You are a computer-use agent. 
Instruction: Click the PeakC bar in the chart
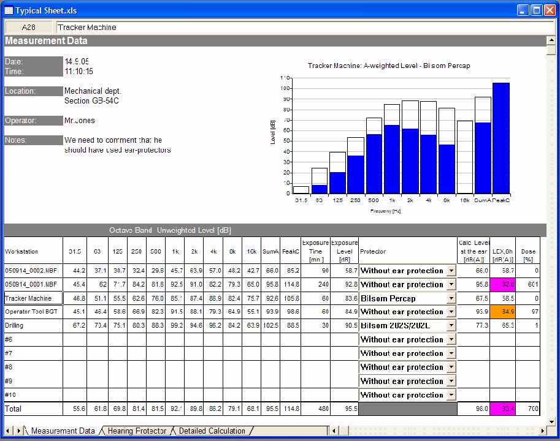[501, 138]
